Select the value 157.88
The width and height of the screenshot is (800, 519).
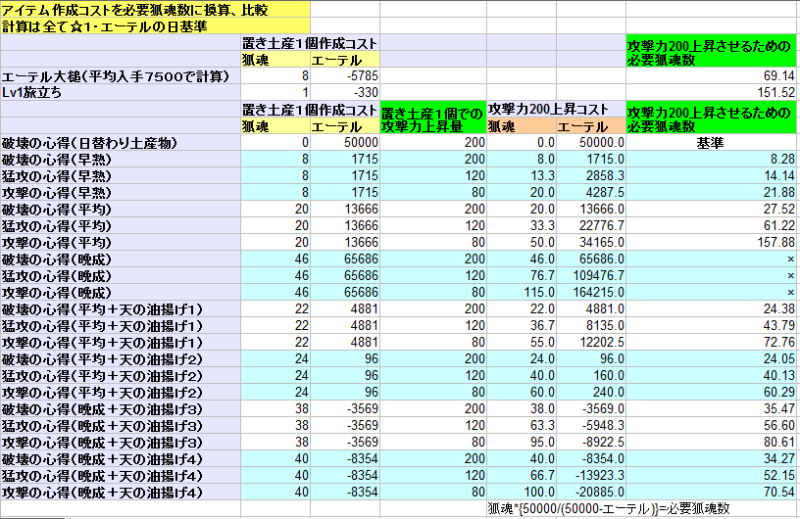coord(713,242)
